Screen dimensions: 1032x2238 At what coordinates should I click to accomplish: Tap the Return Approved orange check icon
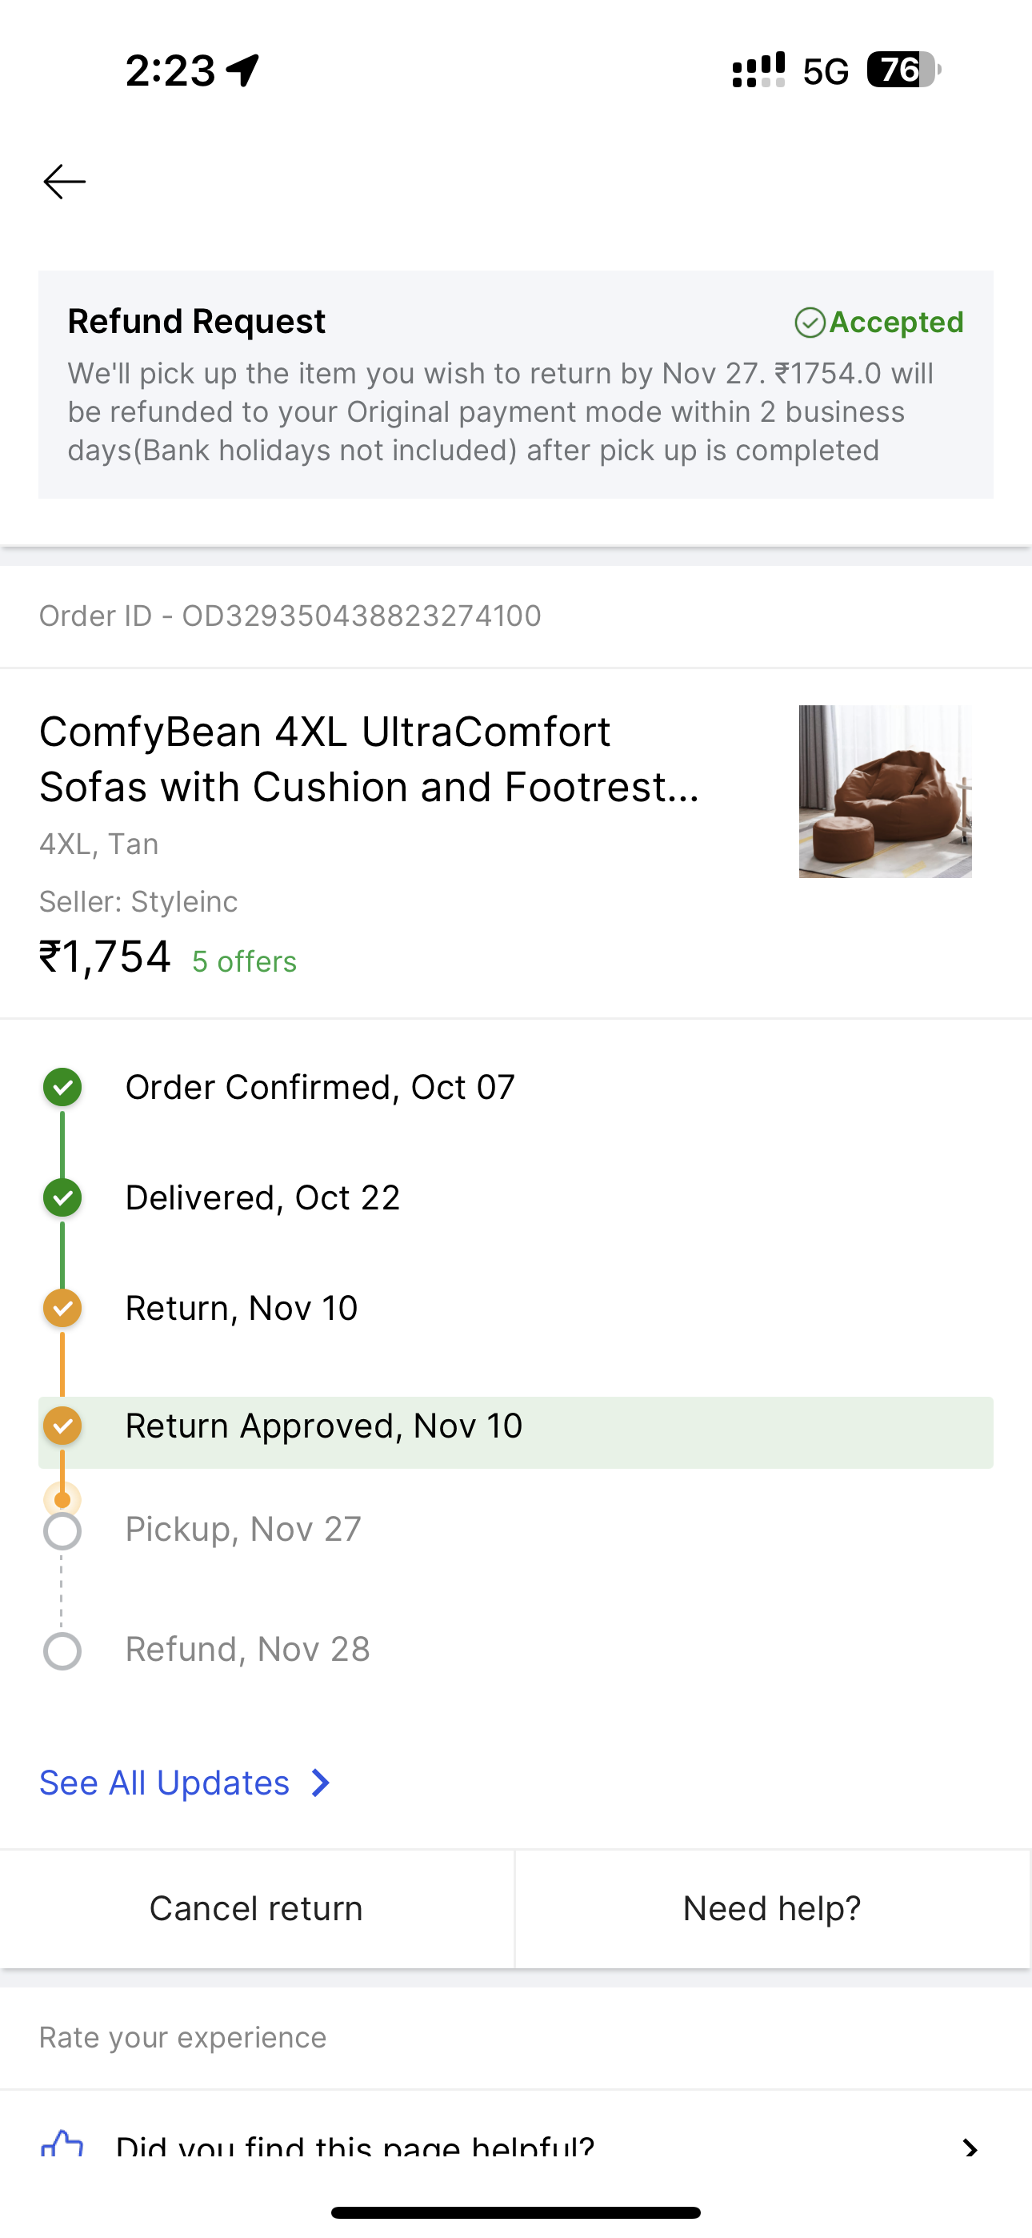tap(62, 1426)
